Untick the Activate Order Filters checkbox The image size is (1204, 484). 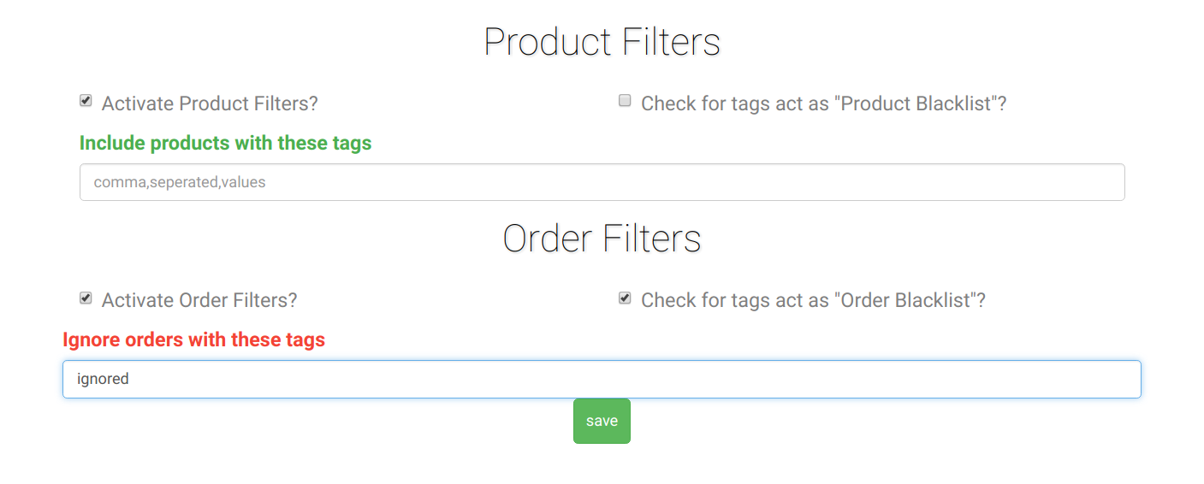pyautogui.click(x=86, y=298)
